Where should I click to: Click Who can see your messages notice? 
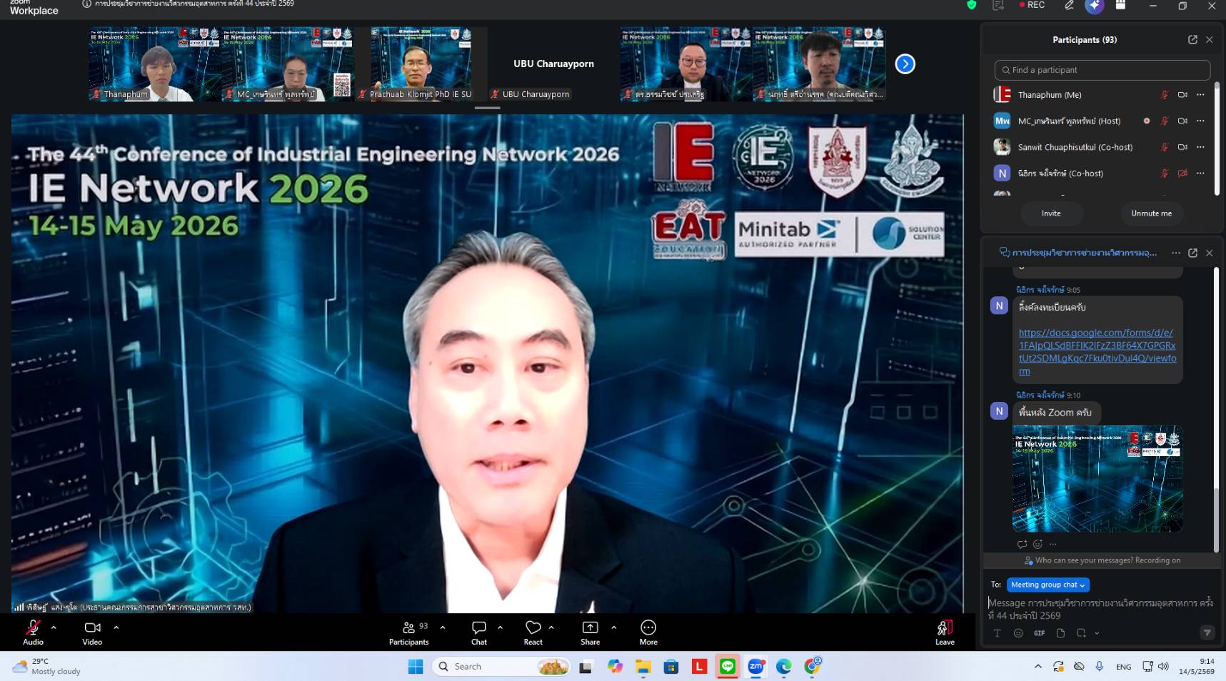tap(1102, 560)
